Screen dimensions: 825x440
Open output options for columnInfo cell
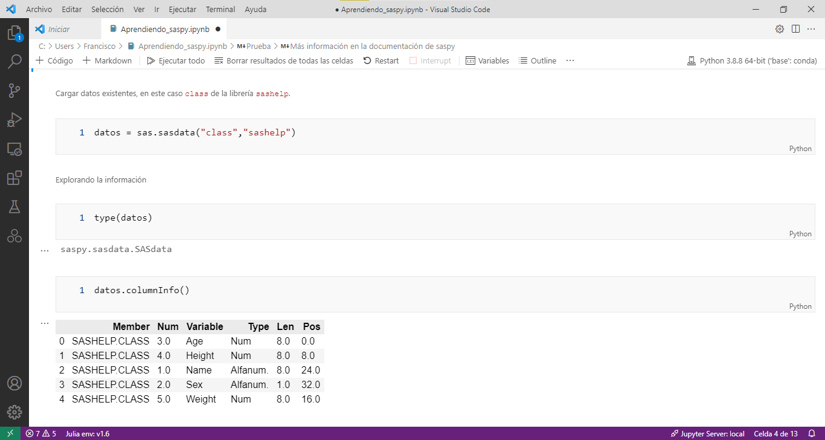pyautogui.click(x=44, y=323)
